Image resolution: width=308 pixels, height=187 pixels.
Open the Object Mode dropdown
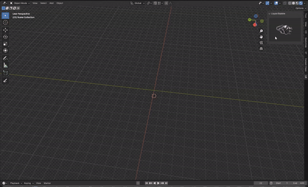(x=20, y=3)
